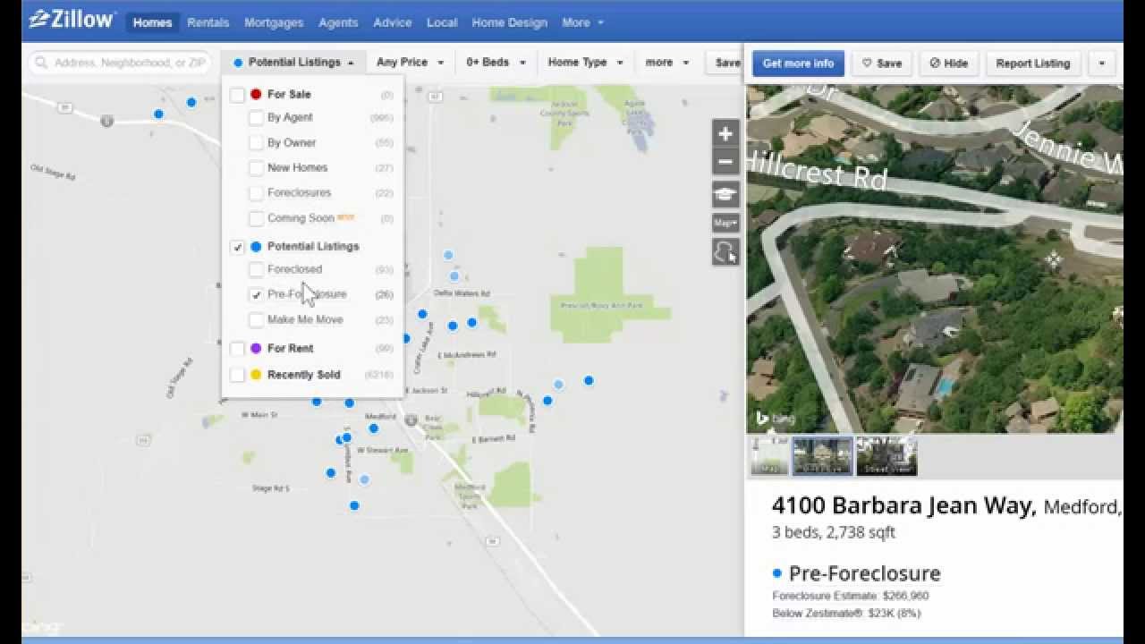1145x644 pixels.
Task: Open the Homes tab
Action: [152, 22]
